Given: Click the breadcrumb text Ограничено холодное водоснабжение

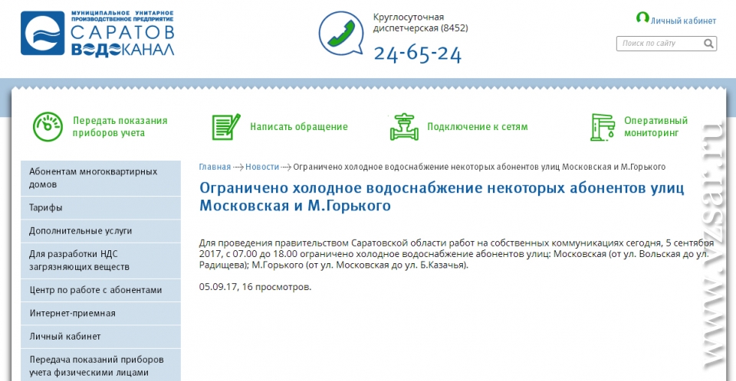Looking at the screenshot, I should (479, 167).
